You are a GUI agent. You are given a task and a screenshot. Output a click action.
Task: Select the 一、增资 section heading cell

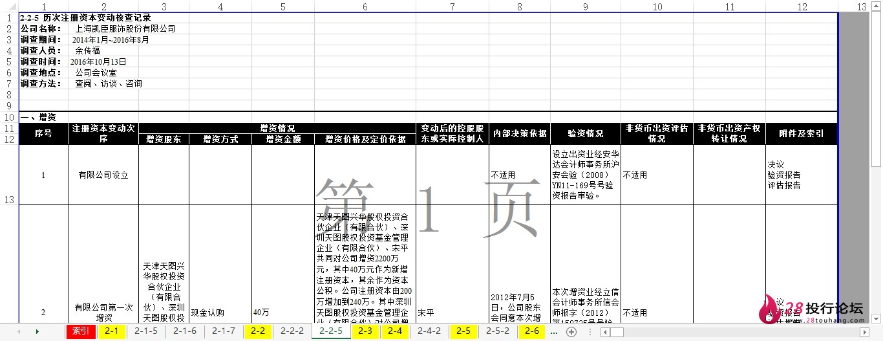pyautogui.click(x=43, y=118)
